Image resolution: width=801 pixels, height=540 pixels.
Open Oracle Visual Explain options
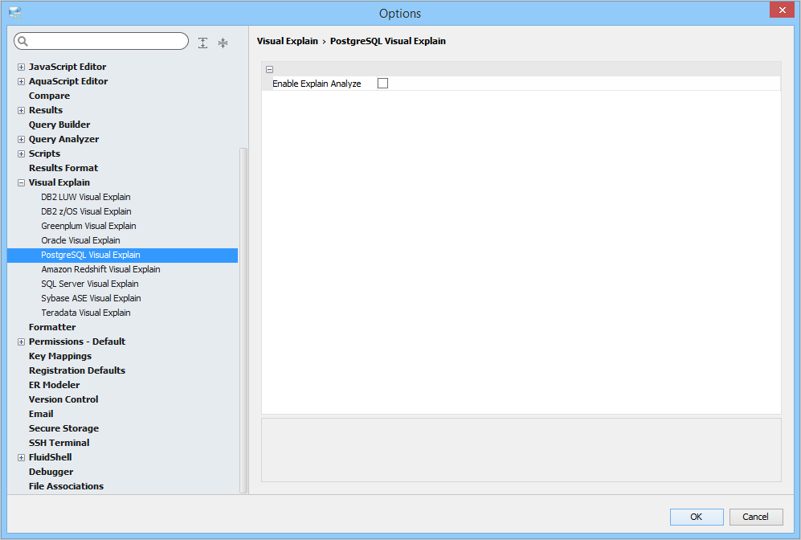click(80, 240)
